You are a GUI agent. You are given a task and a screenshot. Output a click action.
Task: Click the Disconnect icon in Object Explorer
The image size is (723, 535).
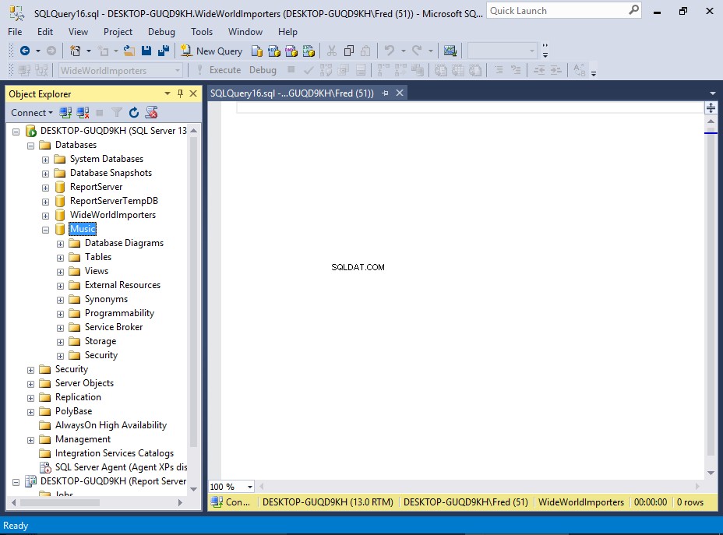pos(83,112)
